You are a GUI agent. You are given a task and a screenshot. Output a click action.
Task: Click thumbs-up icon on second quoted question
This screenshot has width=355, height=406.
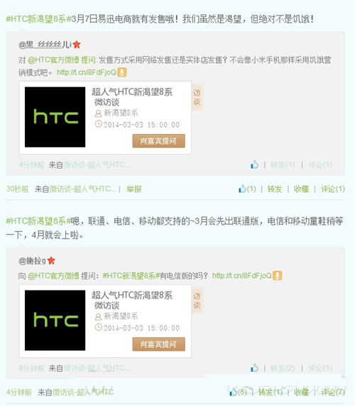point(255,368)
